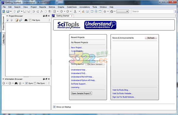Click the Get New Version! button
Screen dimensions: 178x115
coord(95,64)
